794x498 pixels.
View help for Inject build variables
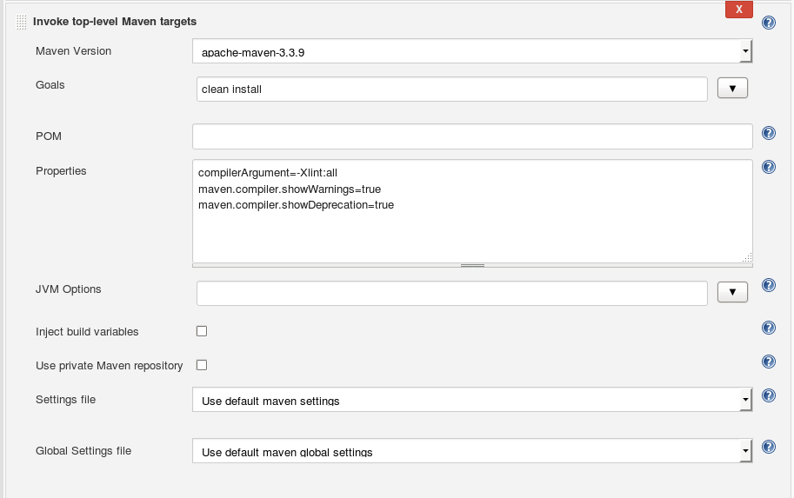769,328
